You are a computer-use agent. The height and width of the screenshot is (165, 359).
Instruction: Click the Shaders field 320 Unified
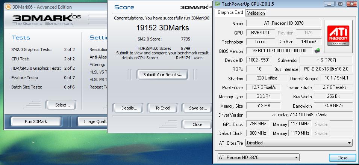[267, 78]
